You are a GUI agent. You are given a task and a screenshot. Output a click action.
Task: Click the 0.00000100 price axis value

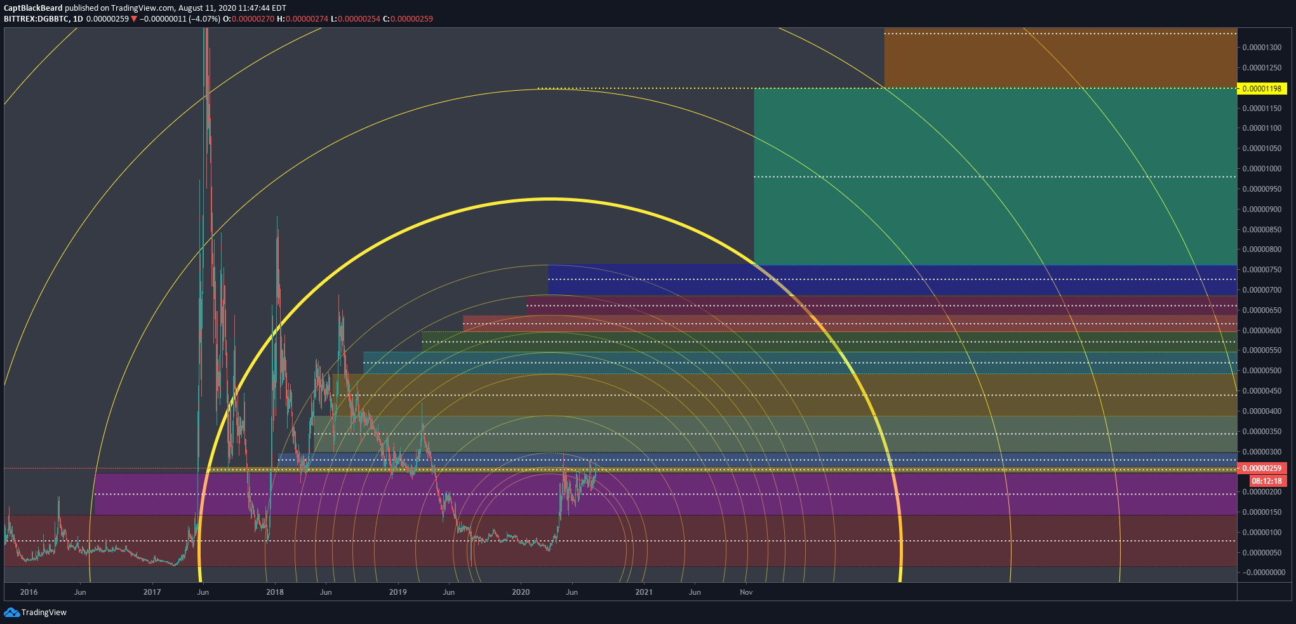click(1262, 533)
